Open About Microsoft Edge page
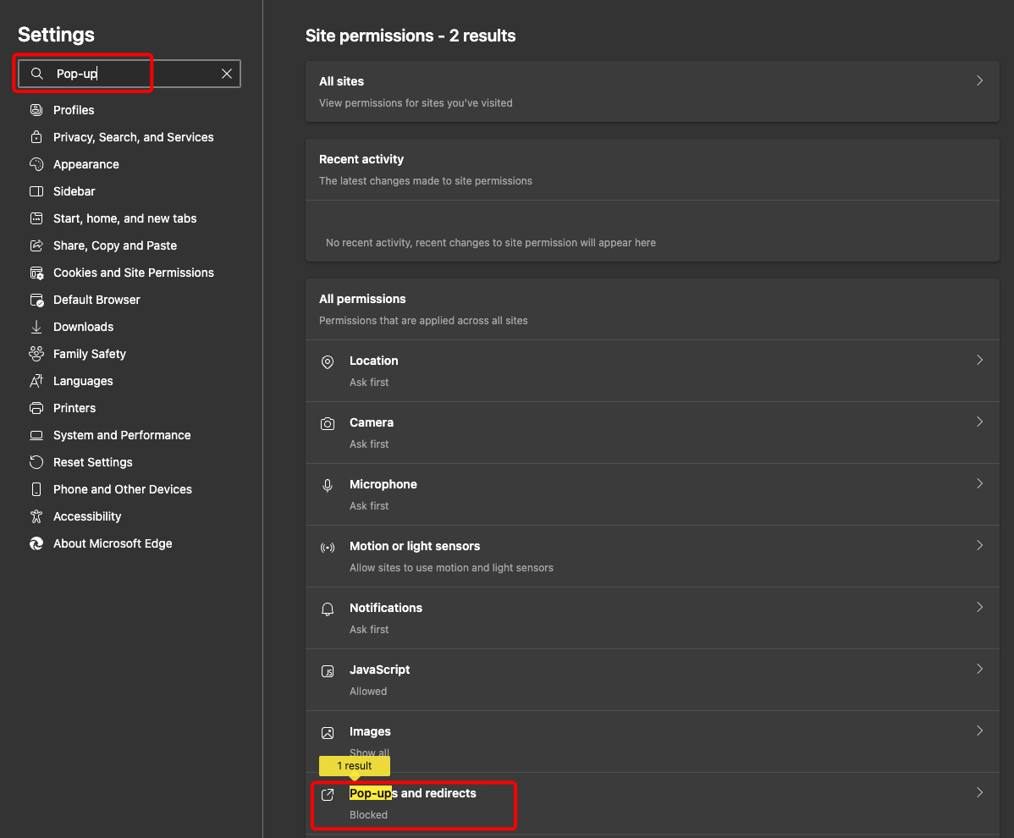 113,543
